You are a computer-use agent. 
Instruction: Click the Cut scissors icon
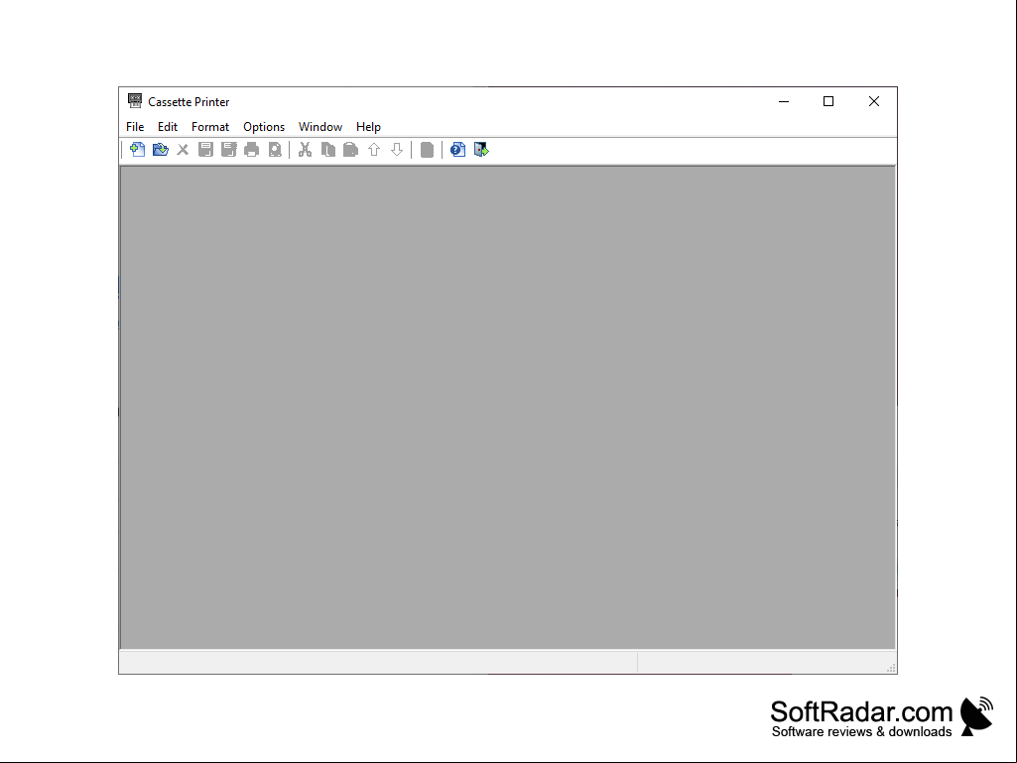(x=305, y=150)
